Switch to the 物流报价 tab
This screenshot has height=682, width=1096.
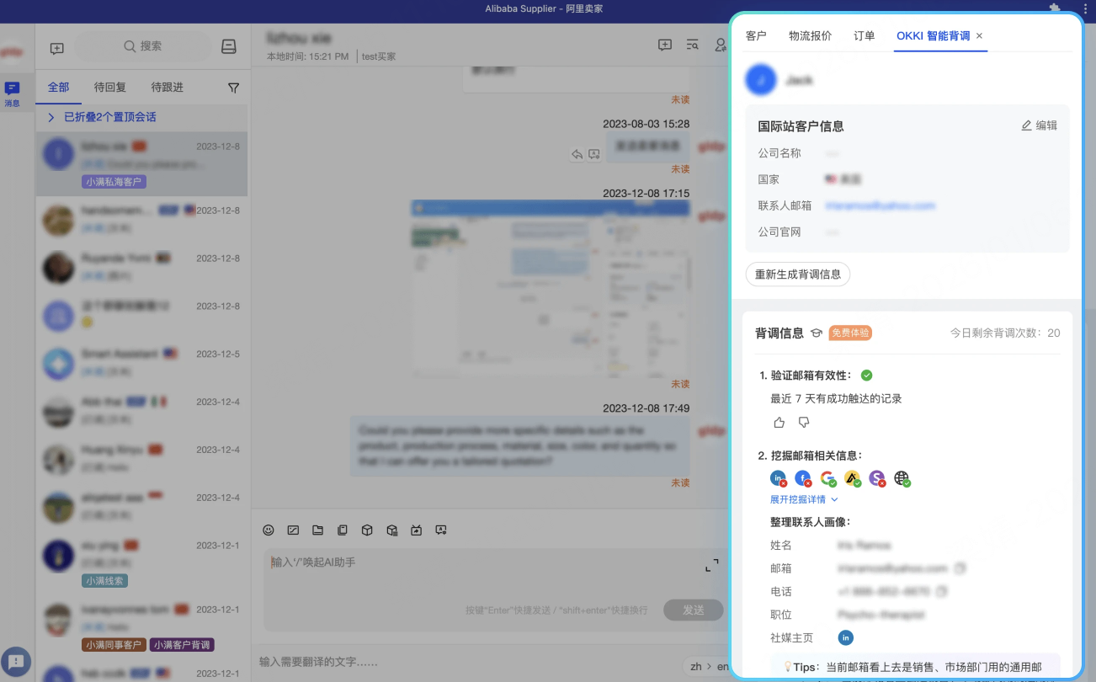pyautogui.click(x=810, y=35)
